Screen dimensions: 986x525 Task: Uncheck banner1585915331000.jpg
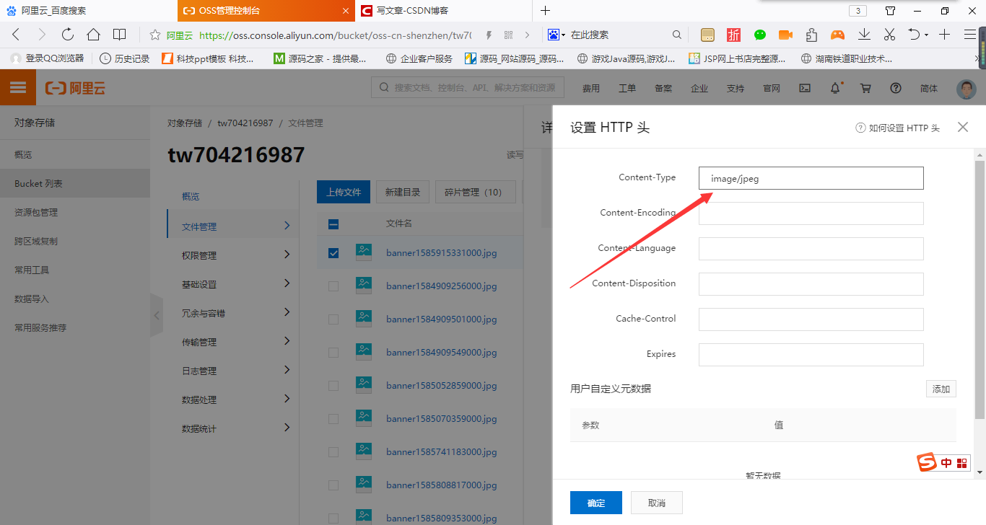click(333, 252)
